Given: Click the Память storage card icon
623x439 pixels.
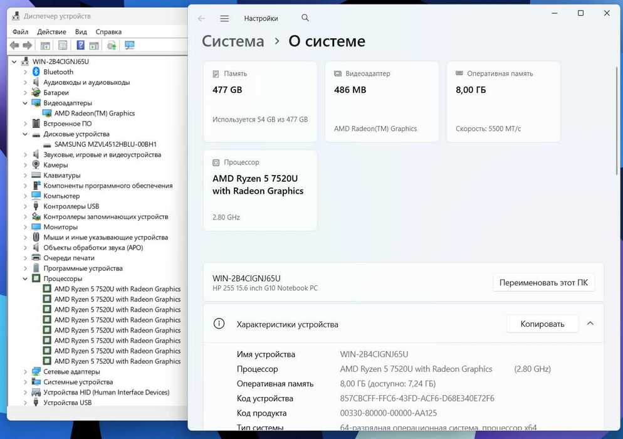Looking at the screenshot, I should [x=216, y=73].
